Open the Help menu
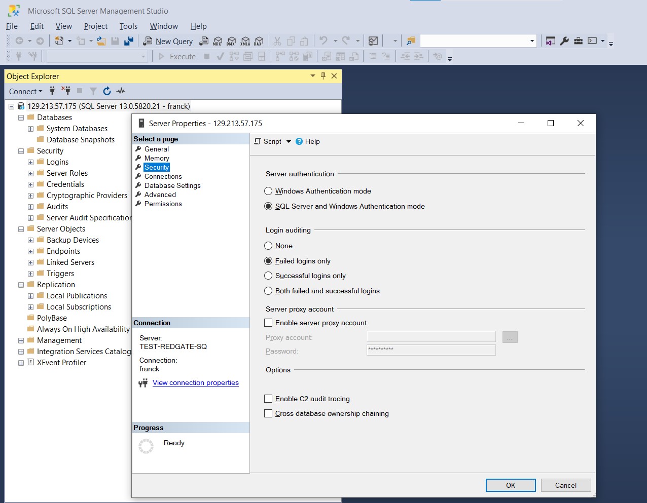The height and width of the screenshot is (503, 647). (199, 26)
